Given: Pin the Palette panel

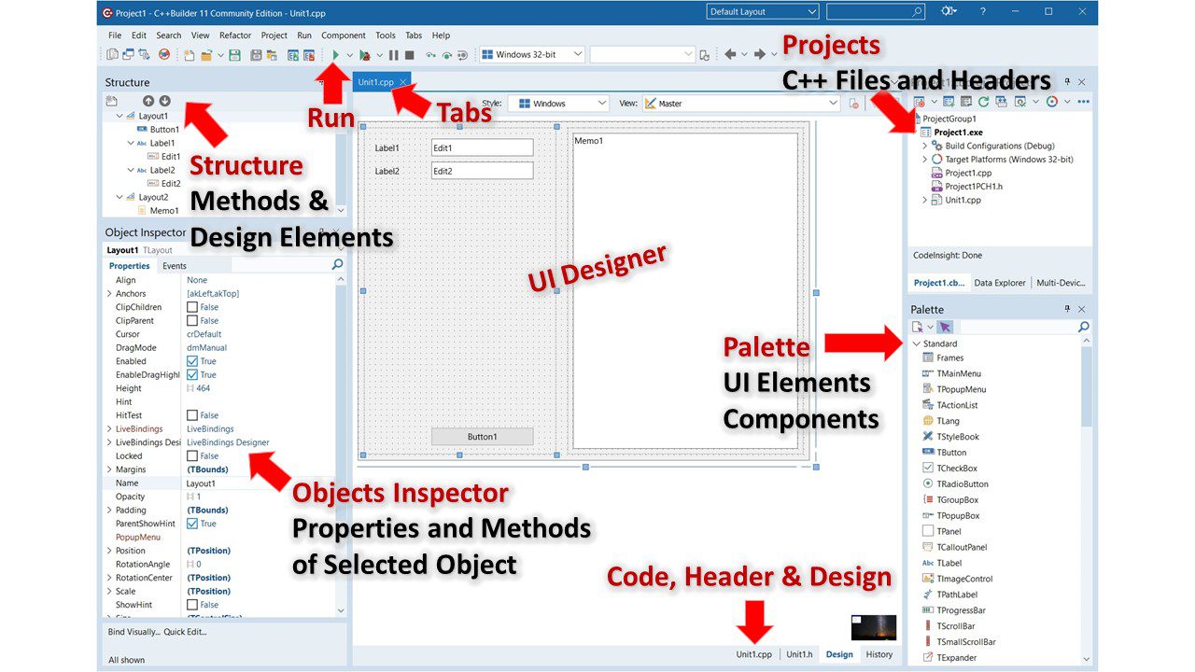Looking at the screenshot, I should coord(1066,308).
